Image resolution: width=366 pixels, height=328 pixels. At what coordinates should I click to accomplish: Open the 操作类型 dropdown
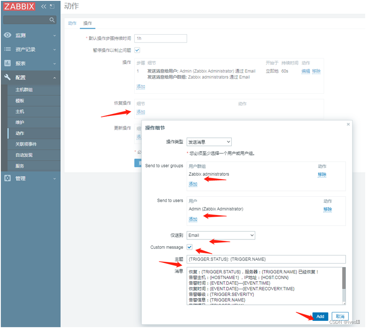[209, 142]
